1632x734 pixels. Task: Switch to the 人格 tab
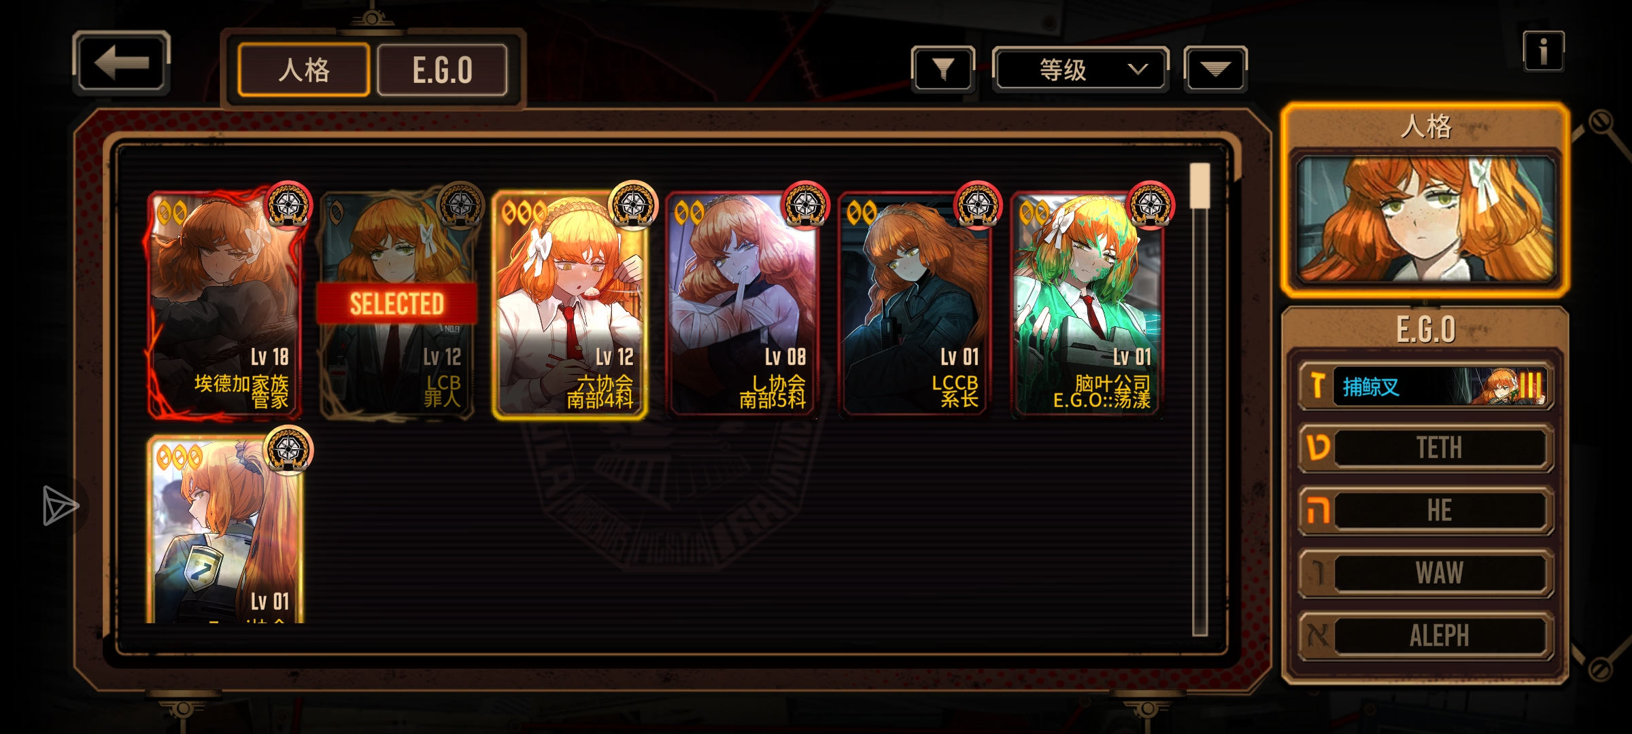pyautogui.click(x=304, y=70)
